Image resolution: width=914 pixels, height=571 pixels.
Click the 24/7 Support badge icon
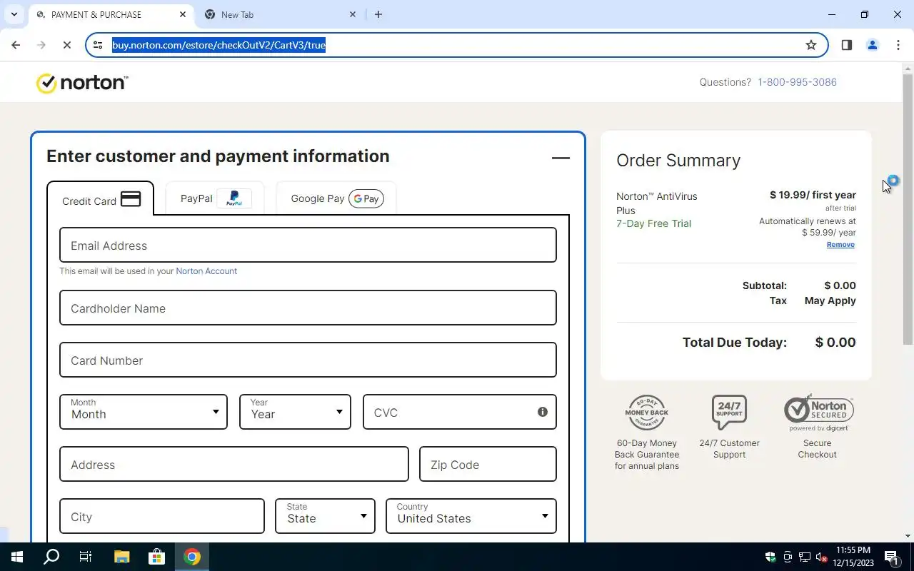click(x=729, y=413)
